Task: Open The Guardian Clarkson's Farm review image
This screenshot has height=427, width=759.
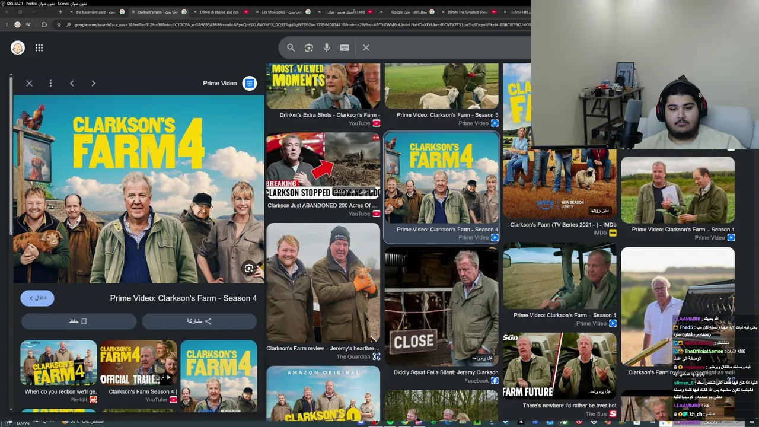Action: pyautogui.click(x=323, y=283)
